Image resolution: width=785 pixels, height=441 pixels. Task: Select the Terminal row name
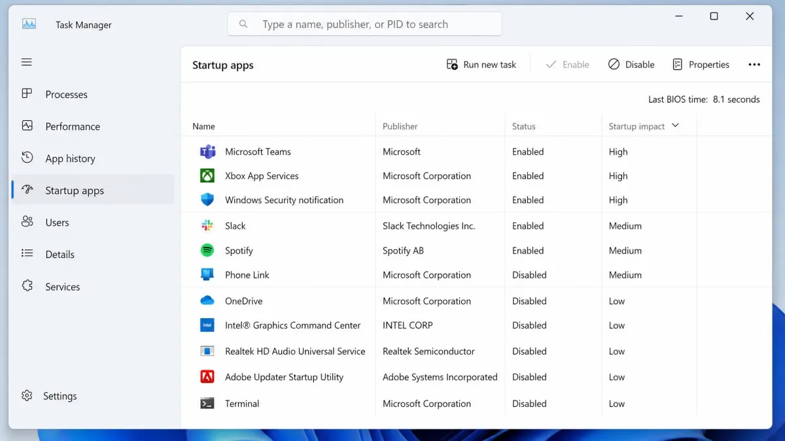tap(242, 404)
